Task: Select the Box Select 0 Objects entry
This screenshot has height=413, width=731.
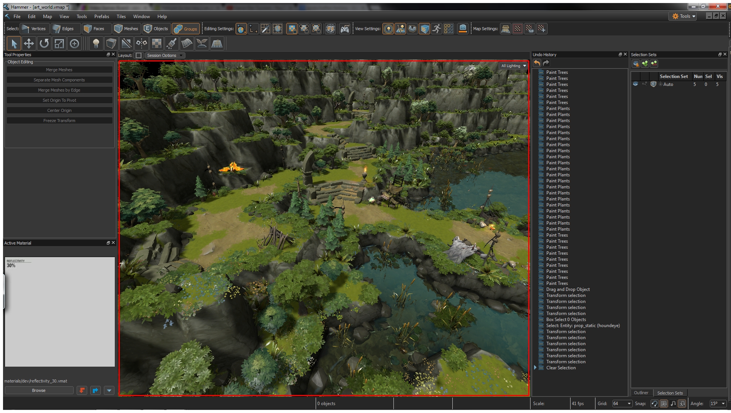Action: point(566,320)
